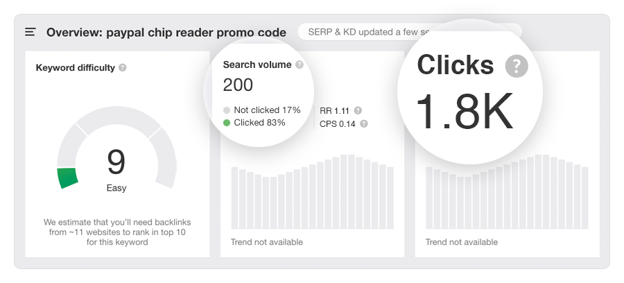Click the Search volume trend bar chart
The image size is (624, 283).
tap(313, 192)
